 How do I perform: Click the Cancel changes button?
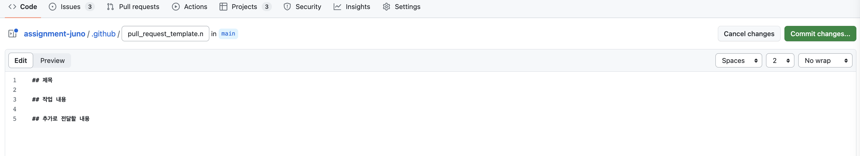pos(749,34)
